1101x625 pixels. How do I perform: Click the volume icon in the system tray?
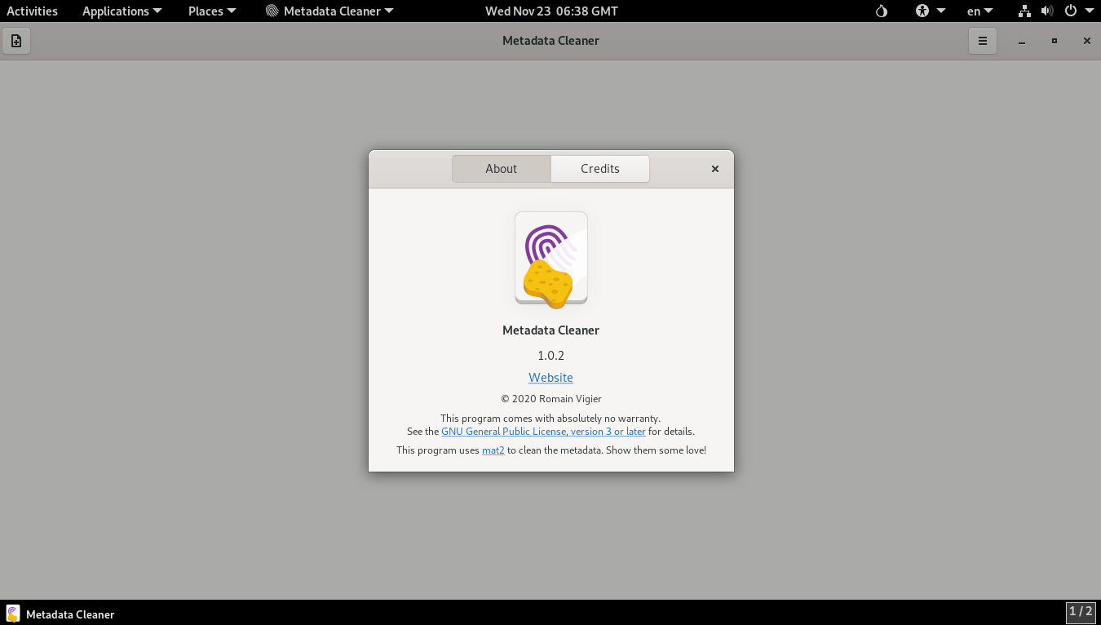point(1047,11)
